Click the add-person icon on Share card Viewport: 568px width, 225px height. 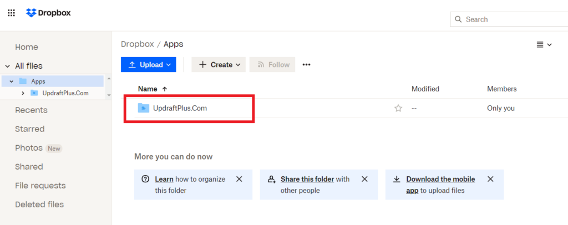pyautogui.click(x=271, y=178)
